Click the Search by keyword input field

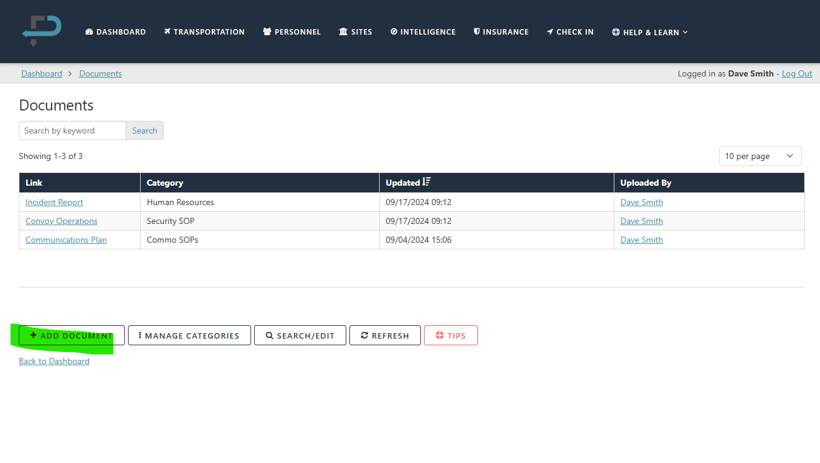(x=72, y=130)
